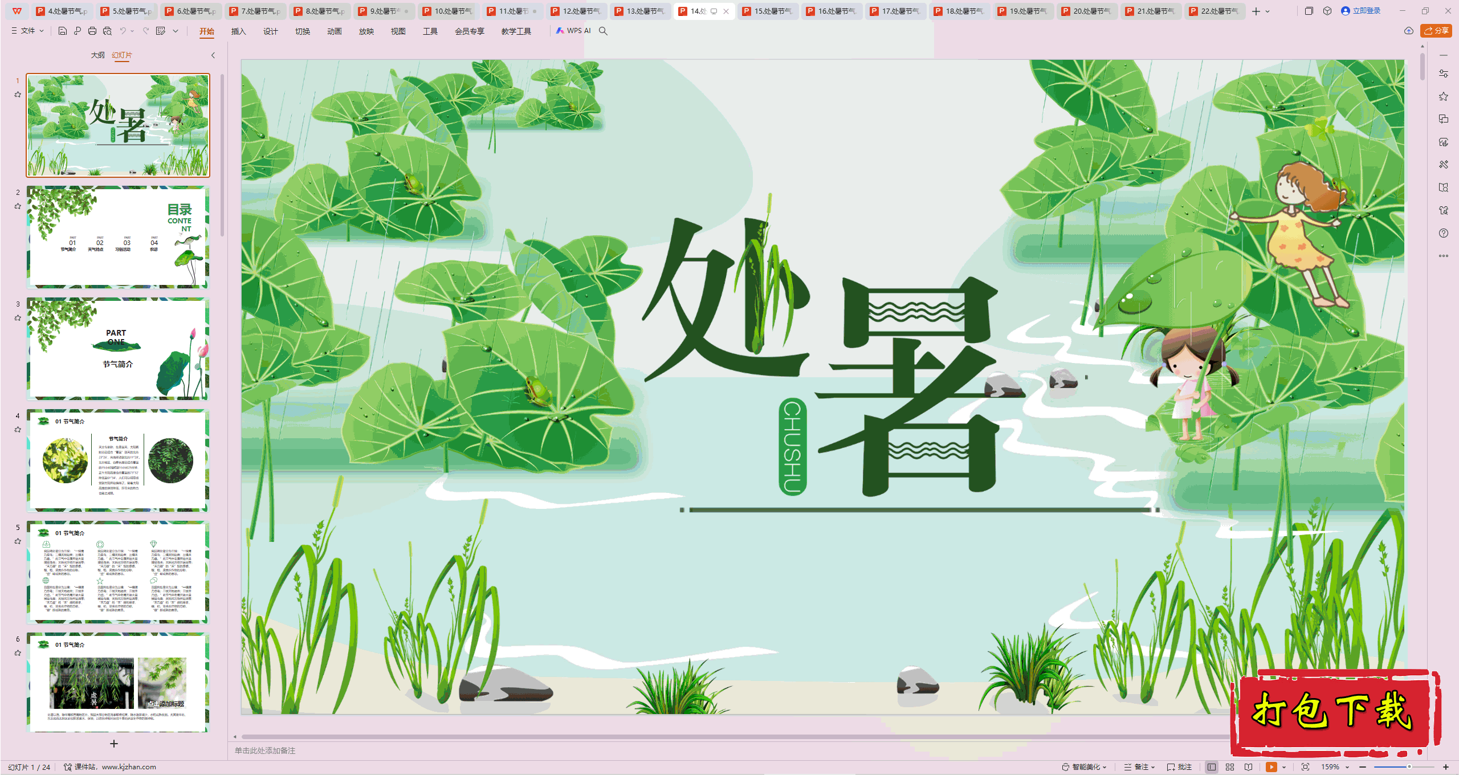Open the 放映 slideshow tab
The image size is (1459, 775).
click(366, 31)
